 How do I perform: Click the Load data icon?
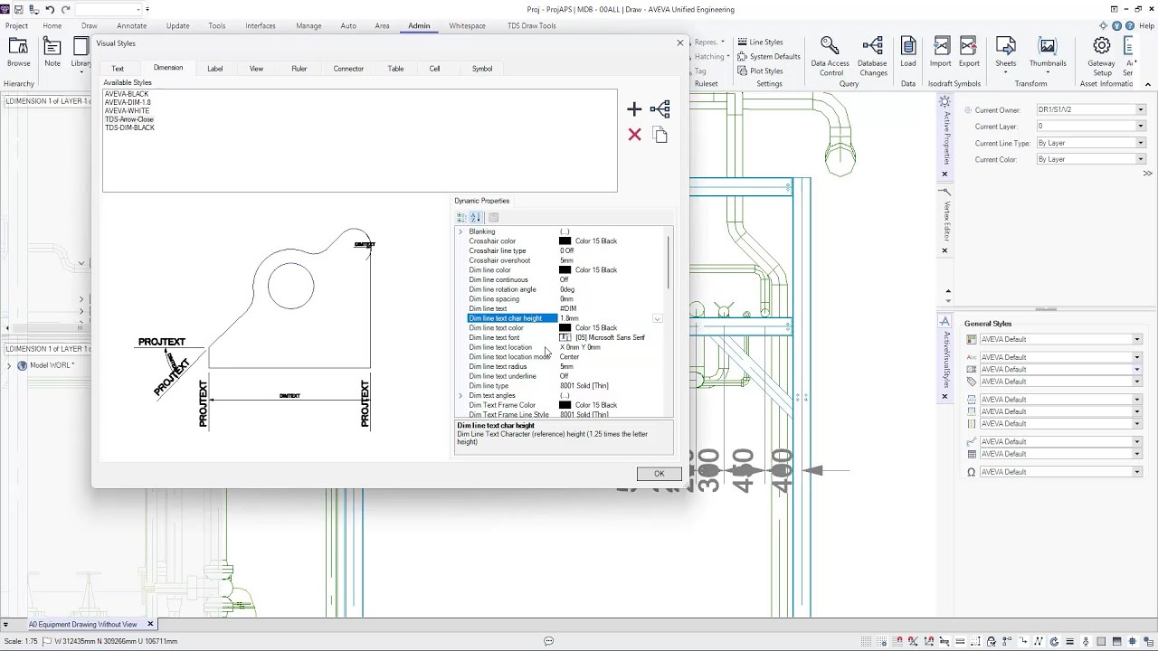click(x=908, y=52)
